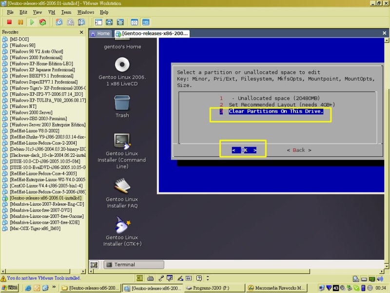Open the Team menu
390x293 pixels.
66,12
